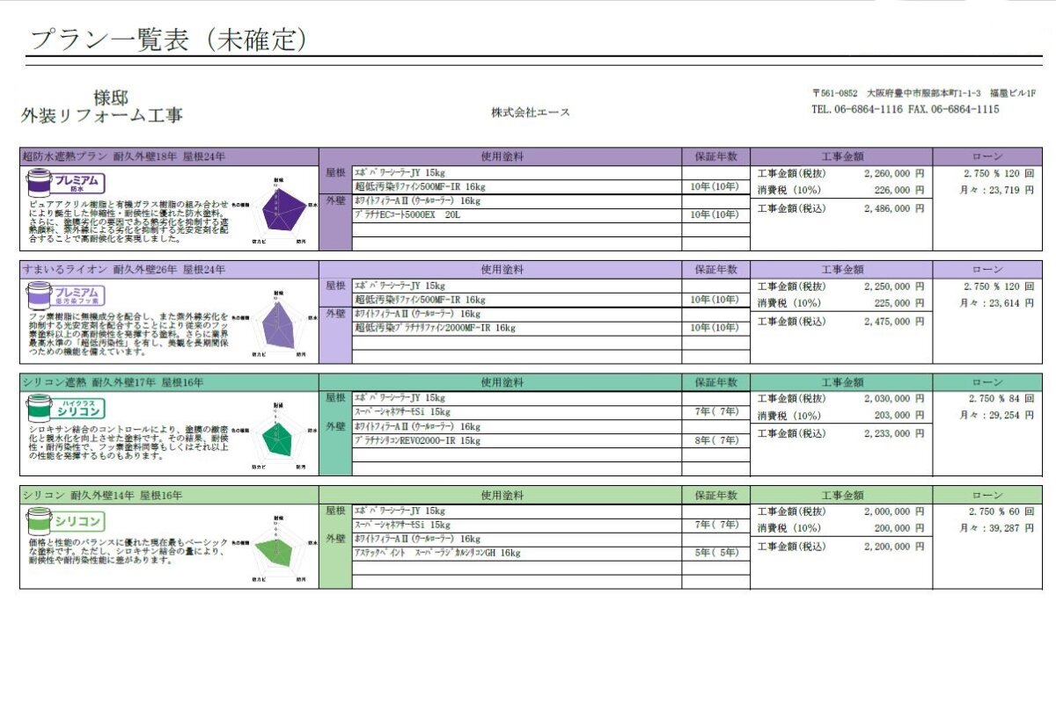This screenshot has width=1056, height=711.
Task: Click the postal address line 〒561-0852
Action: click(923, 93)
